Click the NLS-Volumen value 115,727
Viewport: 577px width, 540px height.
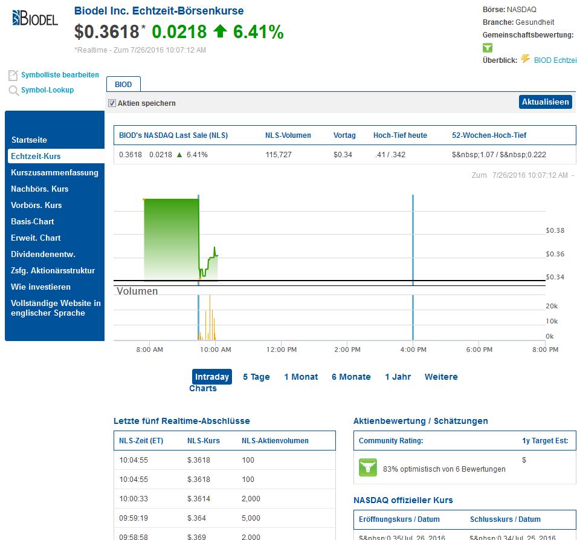[279, 155]
